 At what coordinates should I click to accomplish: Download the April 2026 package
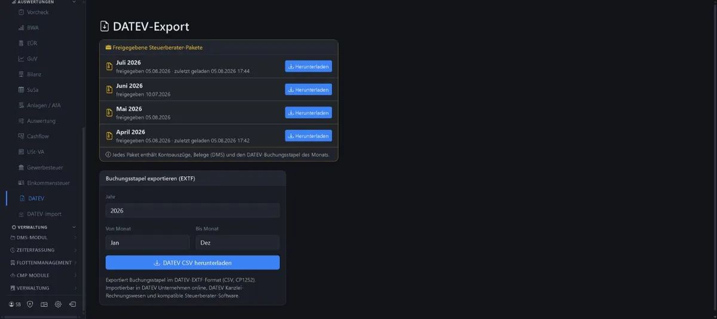(x=308, y=136)
